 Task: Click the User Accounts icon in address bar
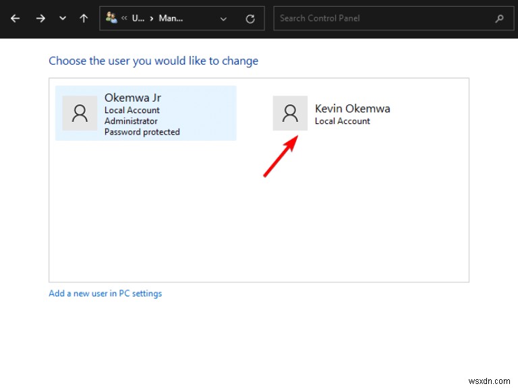coord(111,18)
